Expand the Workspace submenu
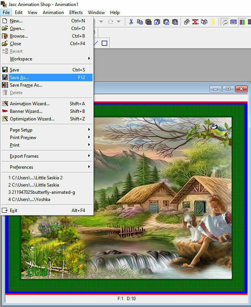This screenshot has height=307, width=251. [47, 59]
